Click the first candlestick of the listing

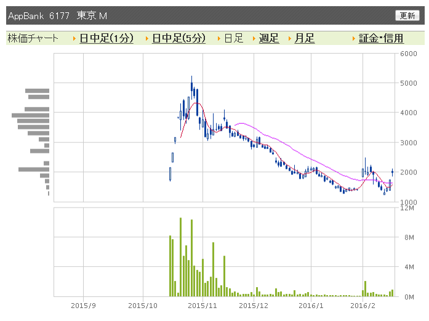pos(170,174)
